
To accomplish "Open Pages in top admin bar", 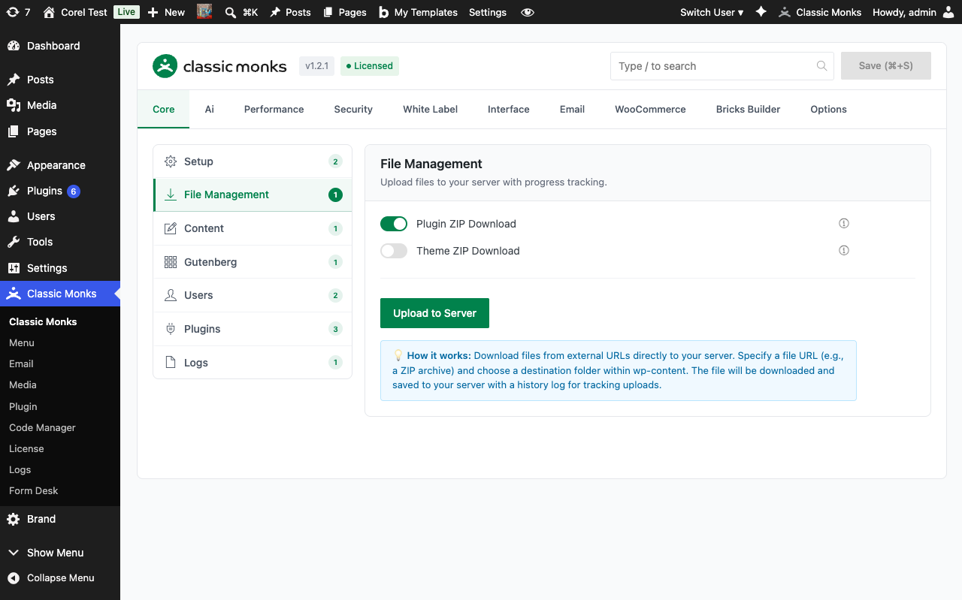I will coord(344,12).
